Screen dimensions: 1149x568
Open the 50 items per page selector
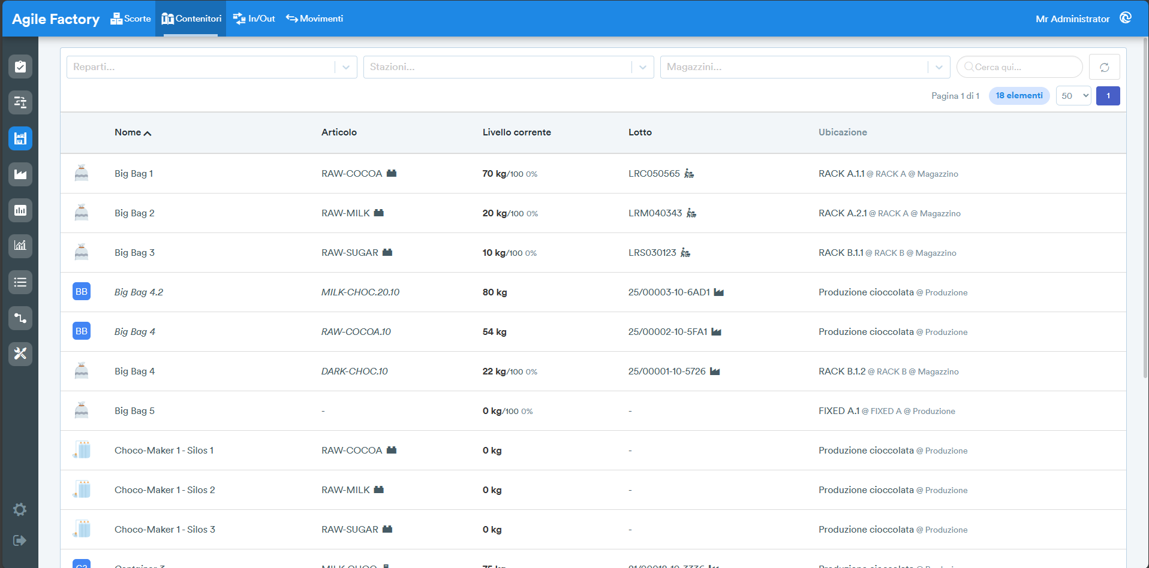coord(1073,96)
